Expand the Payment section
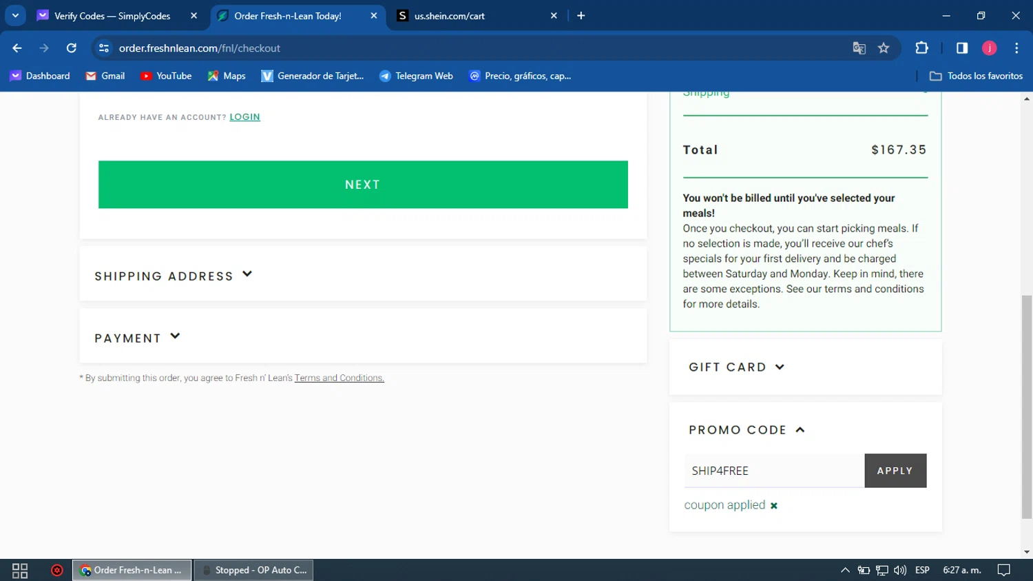 [138, 338]
